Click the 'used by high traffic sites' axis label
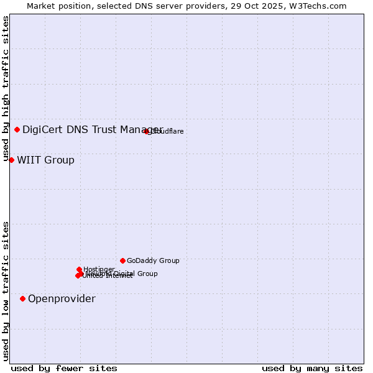This screenshot has height=373, width=373. pyautogui.click(x=6, y=89)
